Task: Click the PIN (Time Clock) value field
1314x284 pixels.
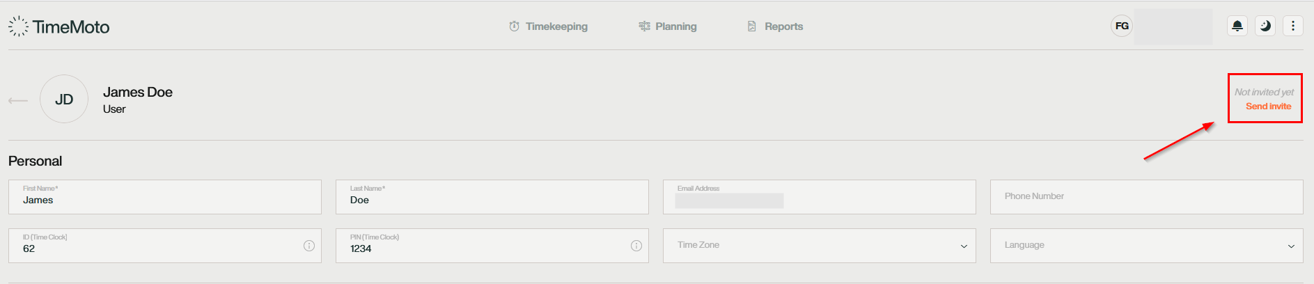Action: [x=480, y=248]
